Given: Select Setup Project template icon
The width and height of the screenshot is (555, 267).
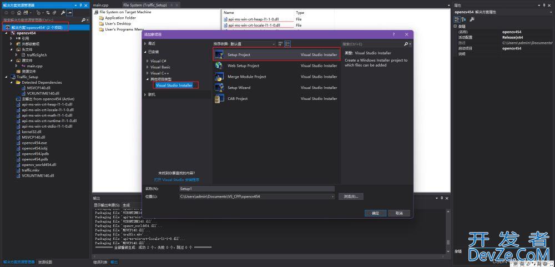Looking at the screenshot, I should (x=219, y=54).
